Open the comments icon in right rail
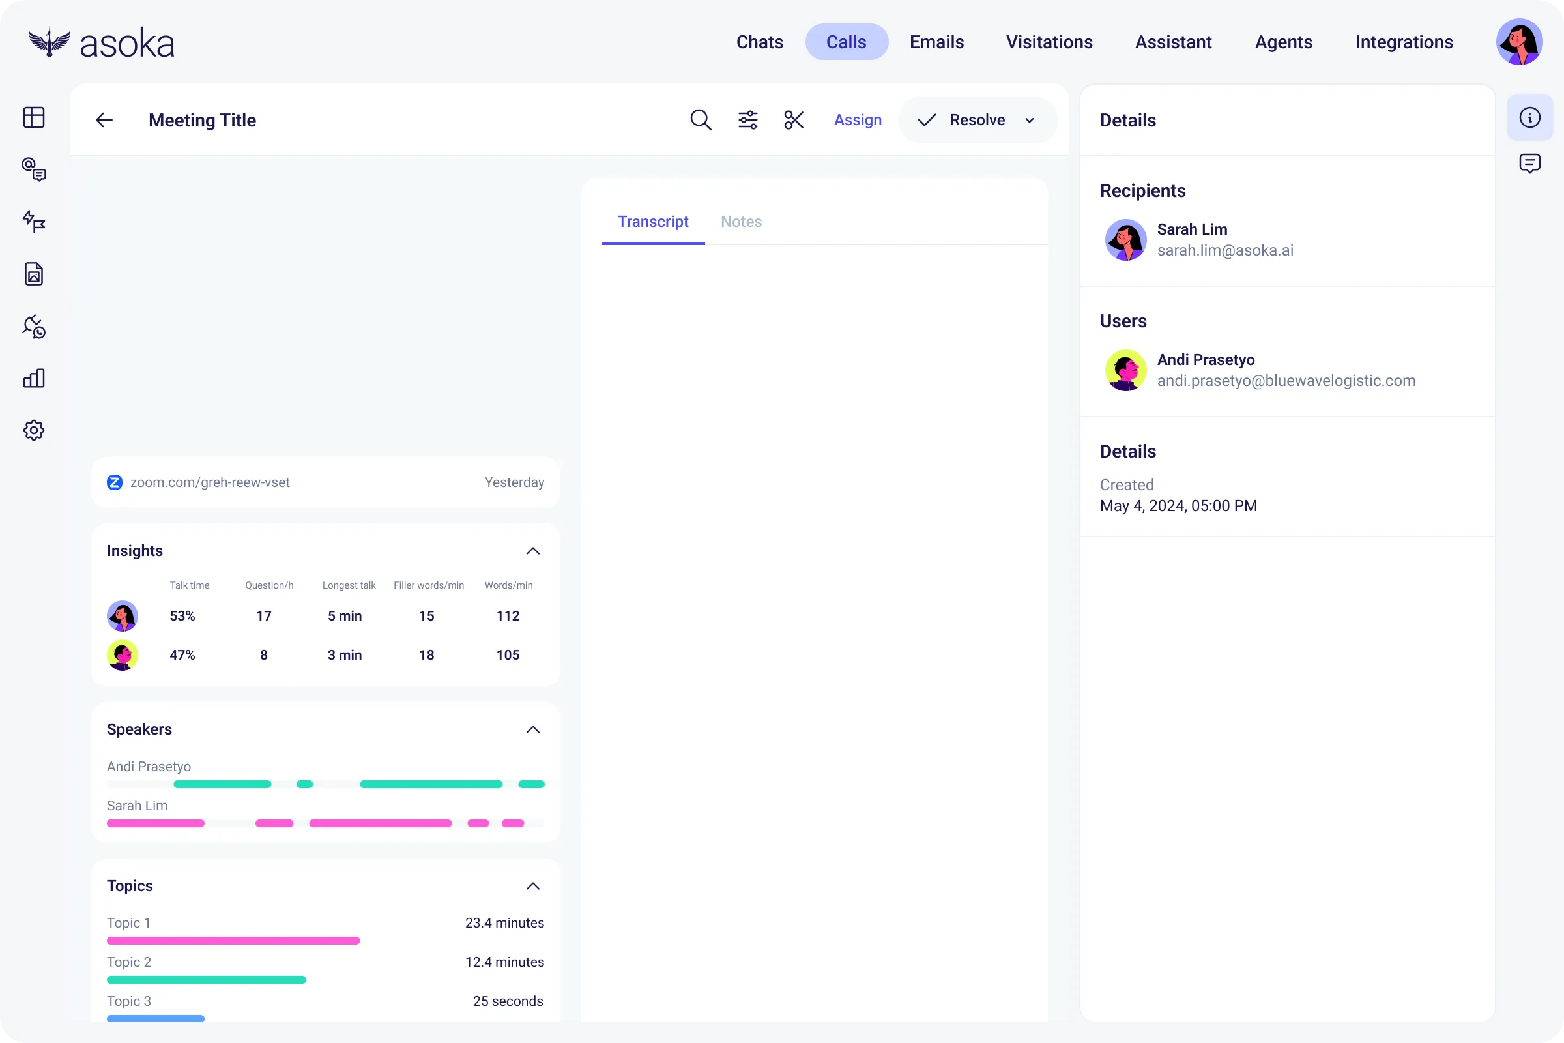The image size is (1564, 1043). [1529, 164]
